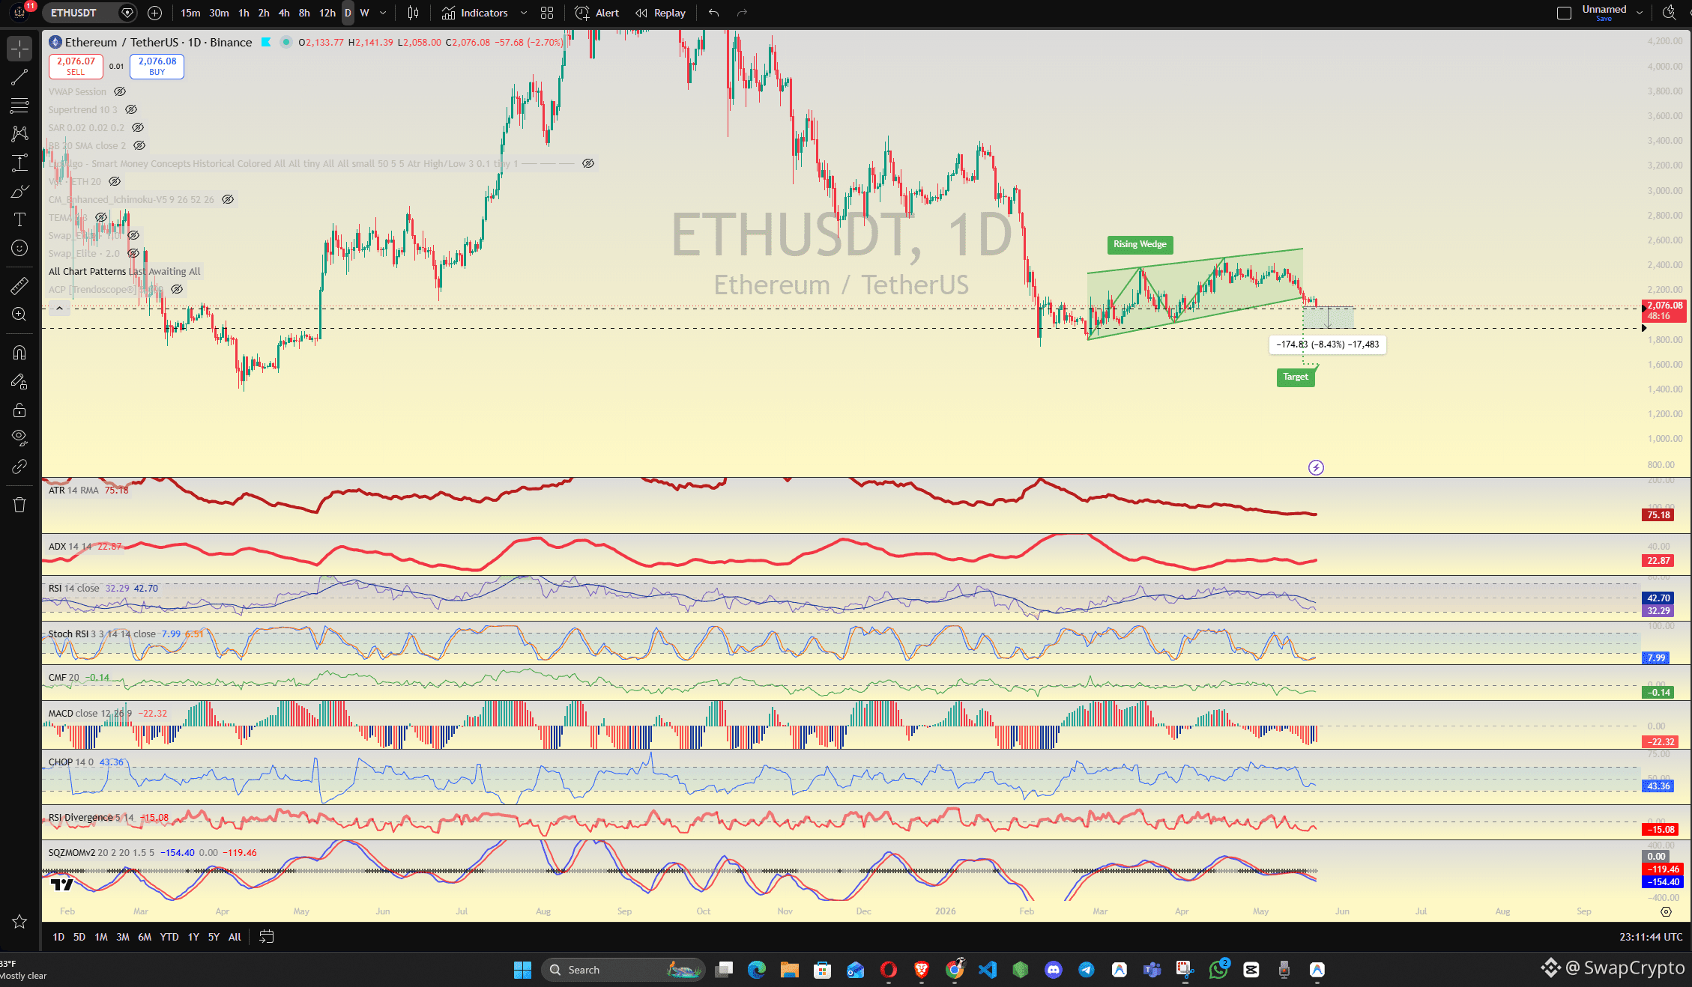Click the current price label 2,076.08 on axis
Screen dimensions: 1692x987
[x=1664, y=311]
